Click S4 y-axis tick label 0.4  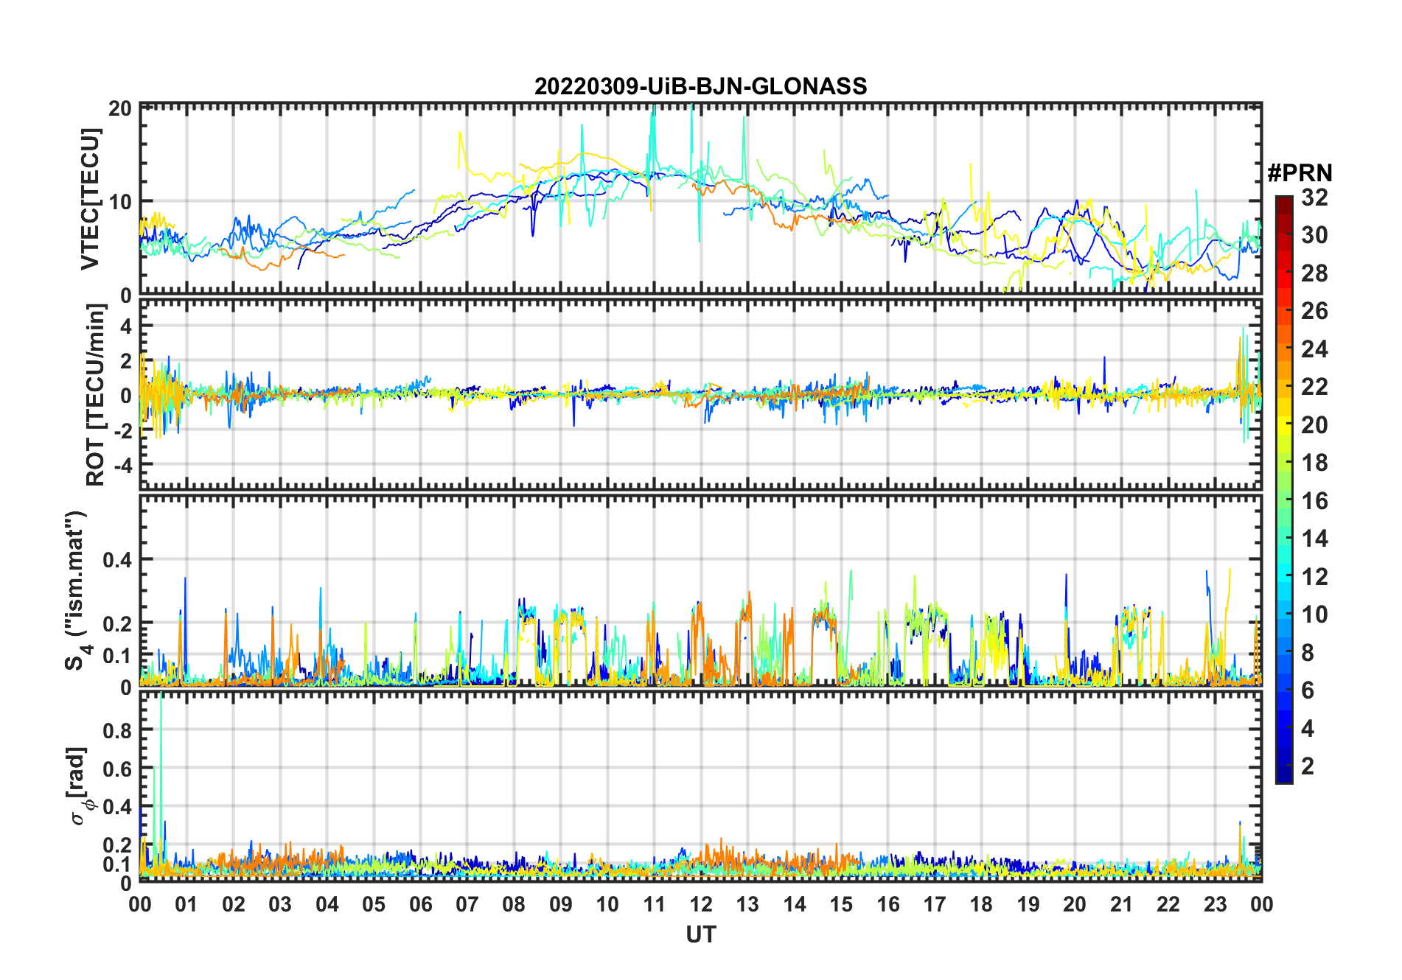pyautogui.click(x=118, y=560)
